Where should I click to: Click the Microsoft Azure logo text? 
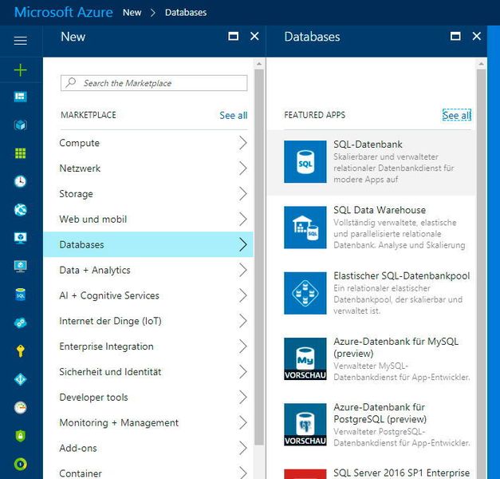[64, 12]
